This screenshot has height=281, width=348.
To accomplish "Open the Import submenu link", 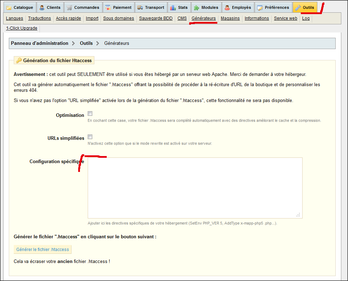I will tap(92, 18).
